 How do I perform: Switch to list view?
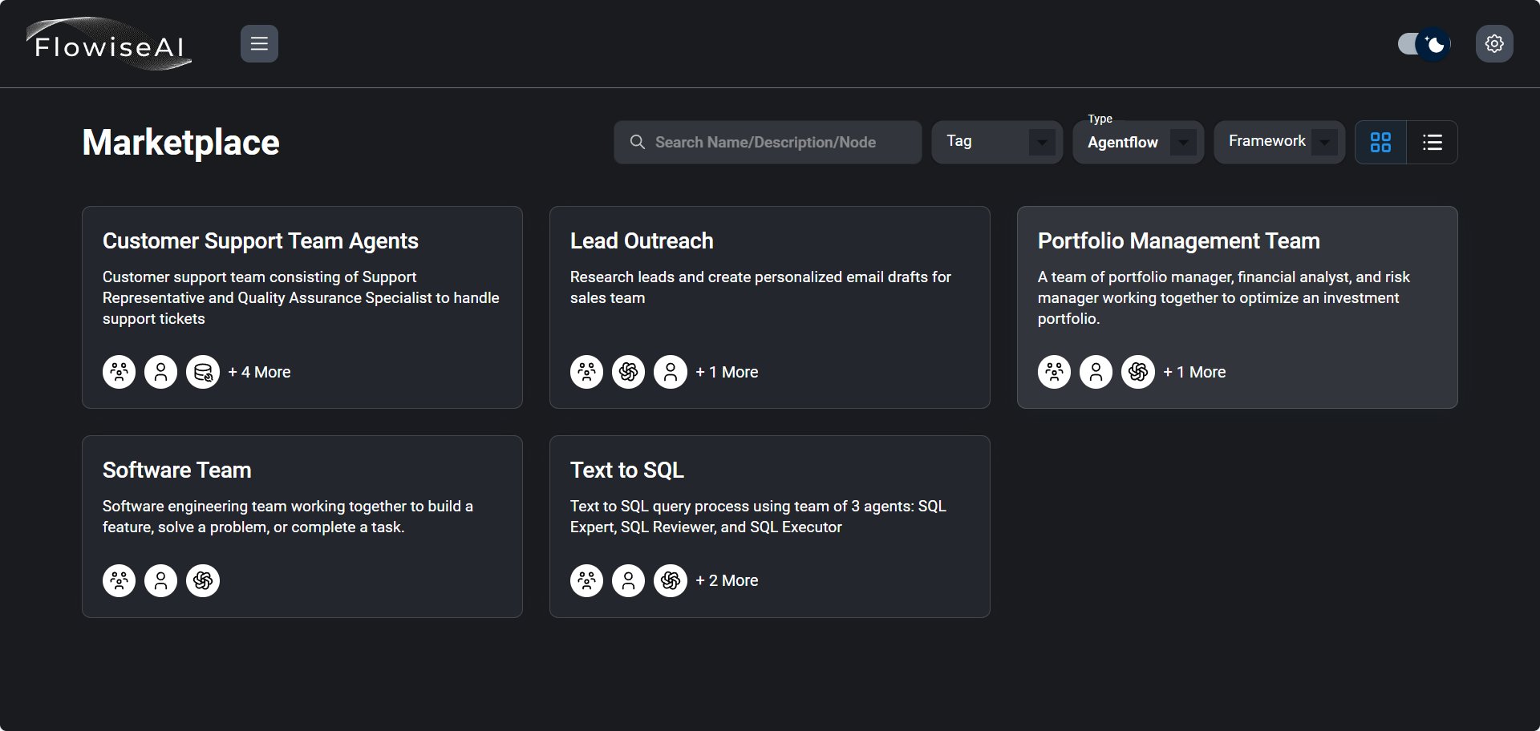point(1433,142)
